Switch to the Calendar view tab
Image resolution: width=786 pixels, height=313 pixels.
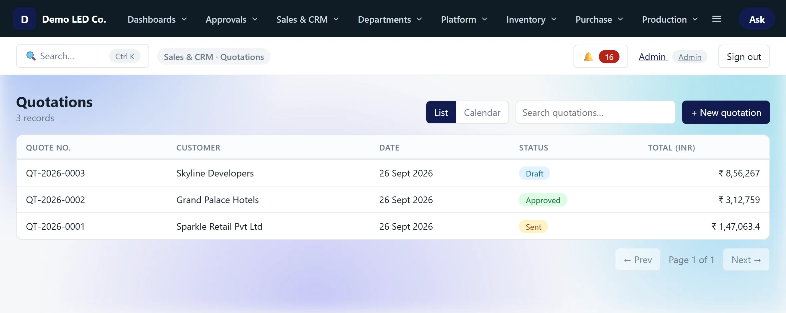pos(482,112)
